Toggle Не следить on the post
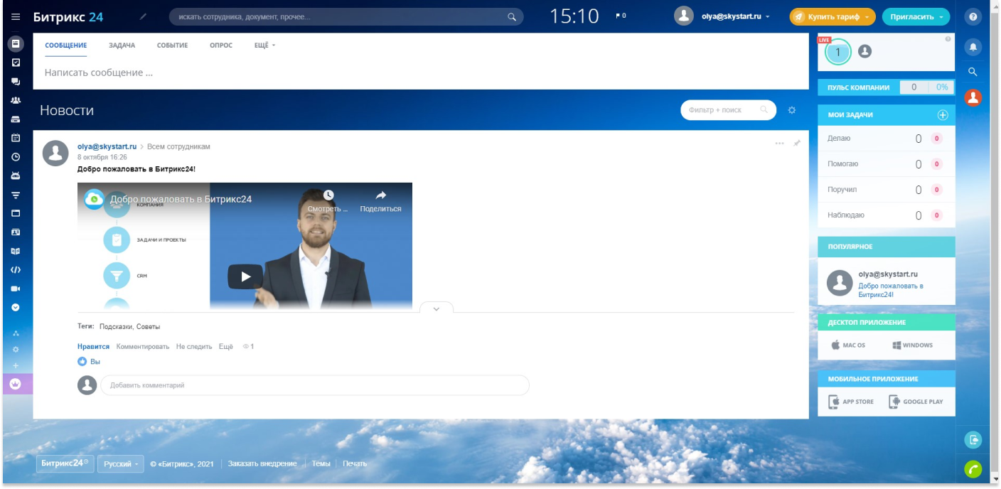This screenshot has height=489, width=1001. pos(194,347)
